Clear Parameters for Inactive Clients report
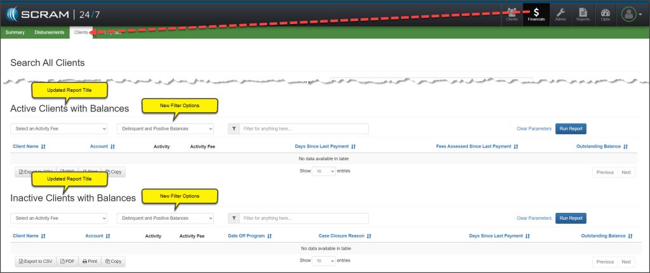The width and height of the screenshot is (650, 273). click(534, 219)
